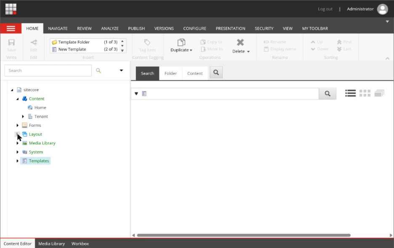Screen dimensions: 394x248
Task: Open the tree search options dropdown arrow
Action: 121,70
